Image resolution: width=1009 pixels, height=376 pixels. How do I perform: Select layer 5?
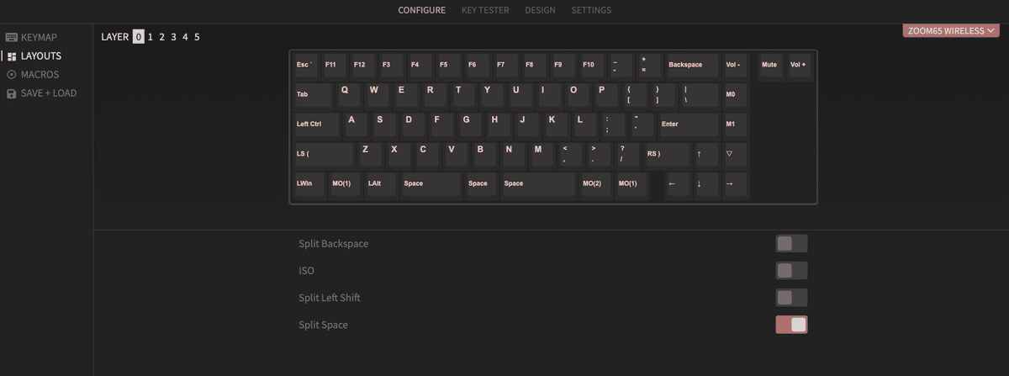pyautogui.click(x=197, y=37)
